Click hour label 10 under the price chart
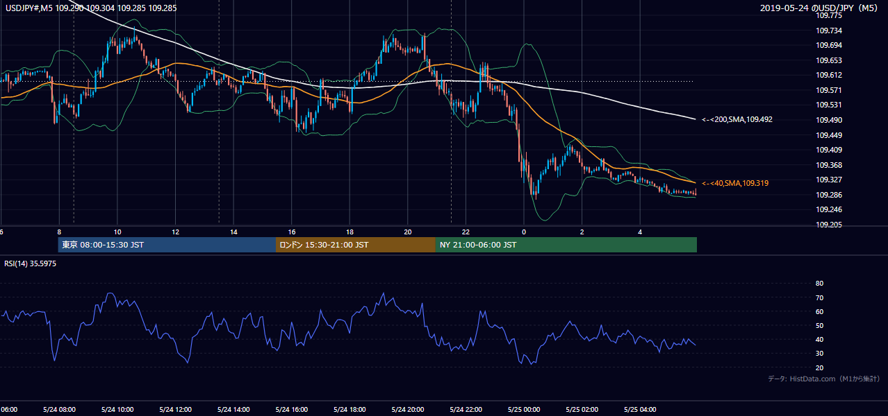888x416 pixels. click(117, 232)
